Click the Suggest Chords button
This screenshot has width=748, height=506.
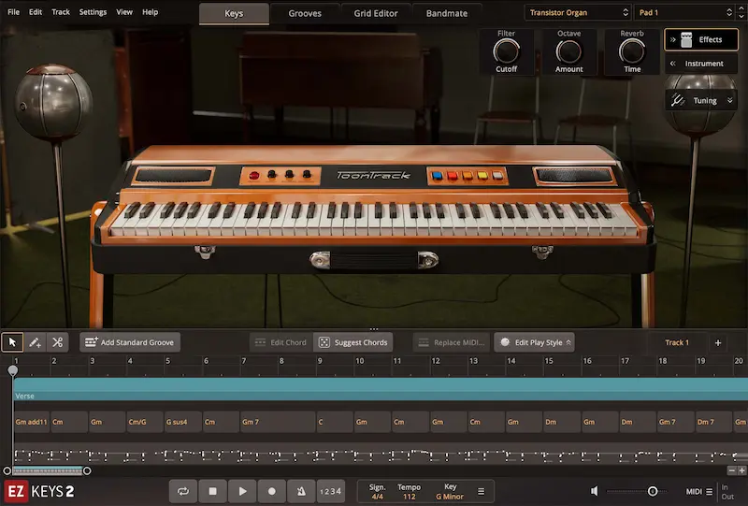[353, 342]
